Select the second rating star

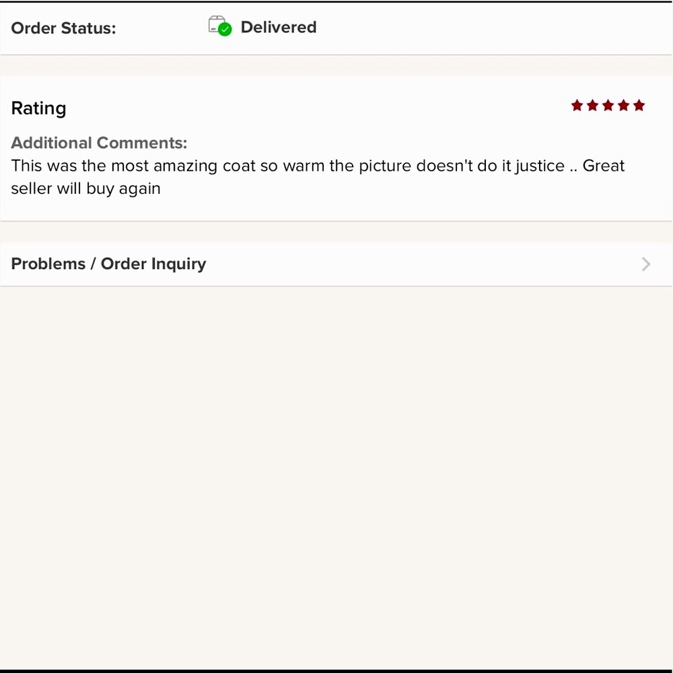(592, 106)
